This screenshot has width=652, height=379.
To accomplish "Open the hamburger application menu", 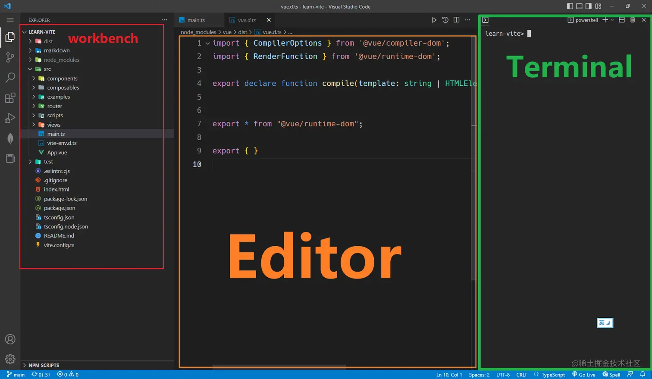I will [10, 20].
